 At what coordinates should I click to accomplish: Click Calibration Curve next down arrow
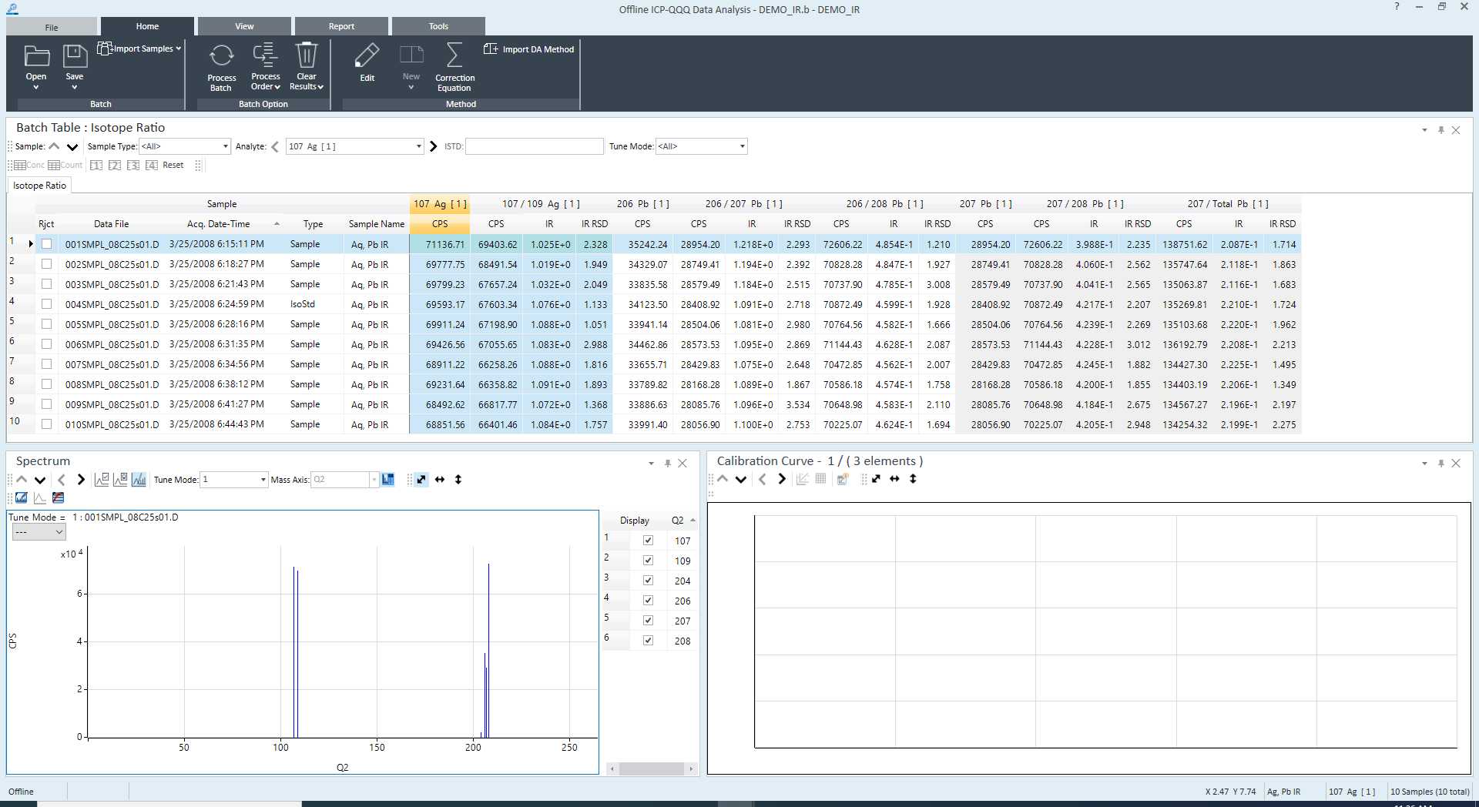pos(741,479)
